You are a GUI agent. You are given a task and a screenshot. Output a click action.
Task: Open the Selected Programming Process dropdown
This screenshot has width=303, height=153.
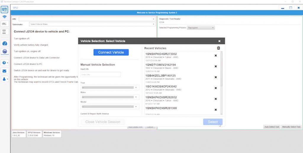pyautogui.click(x=201, y=28)
